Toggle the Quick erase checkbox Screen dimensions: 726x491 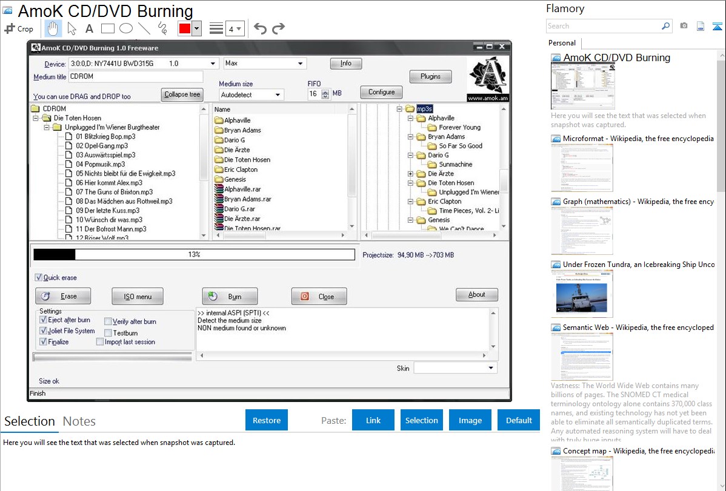[38, 278]
